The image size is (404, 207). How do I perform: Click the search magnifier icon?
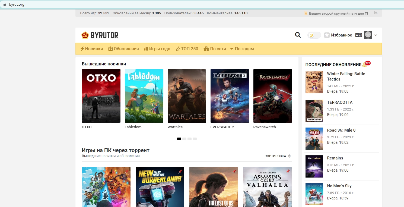pyautogui.click(x=298, y=35)
